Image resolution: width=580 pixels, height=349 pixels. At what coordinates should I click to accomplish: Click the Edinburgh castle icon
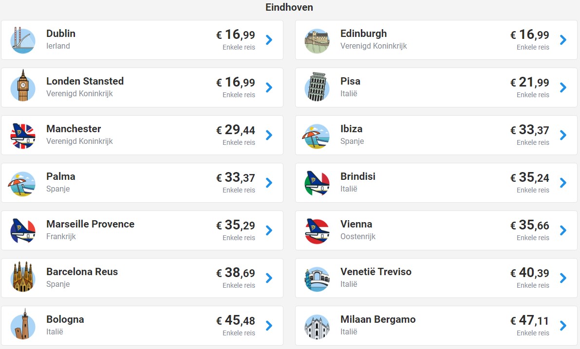point(317,41)
